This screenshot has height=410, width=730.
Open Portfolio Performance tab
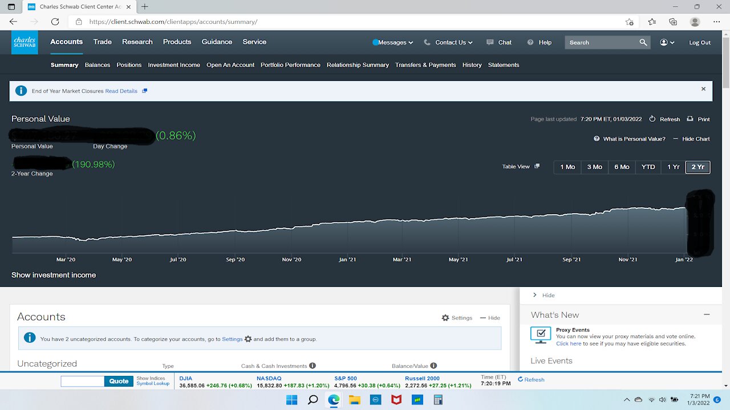pyautogui.click(x=290, y=65)
